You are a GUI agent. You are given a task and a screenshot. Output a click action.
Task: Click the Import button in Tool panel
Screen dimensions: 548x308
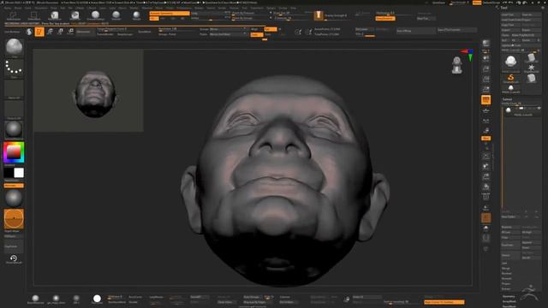[x=510, y=30]
